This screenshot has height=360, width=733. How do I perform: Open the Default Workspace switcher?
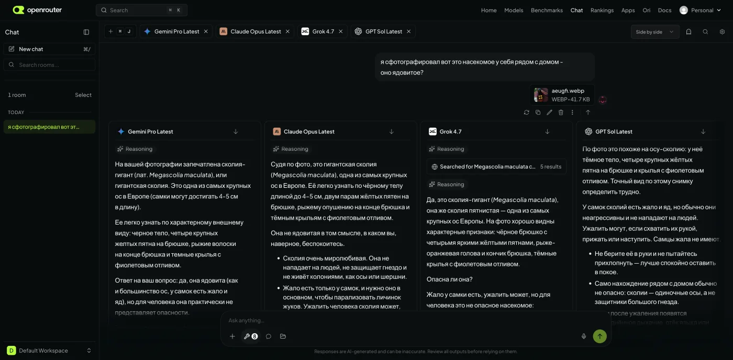tap(49, 351)
